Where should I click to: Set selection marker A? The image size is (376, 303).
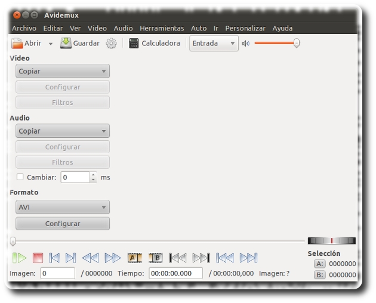pos(134,258)
